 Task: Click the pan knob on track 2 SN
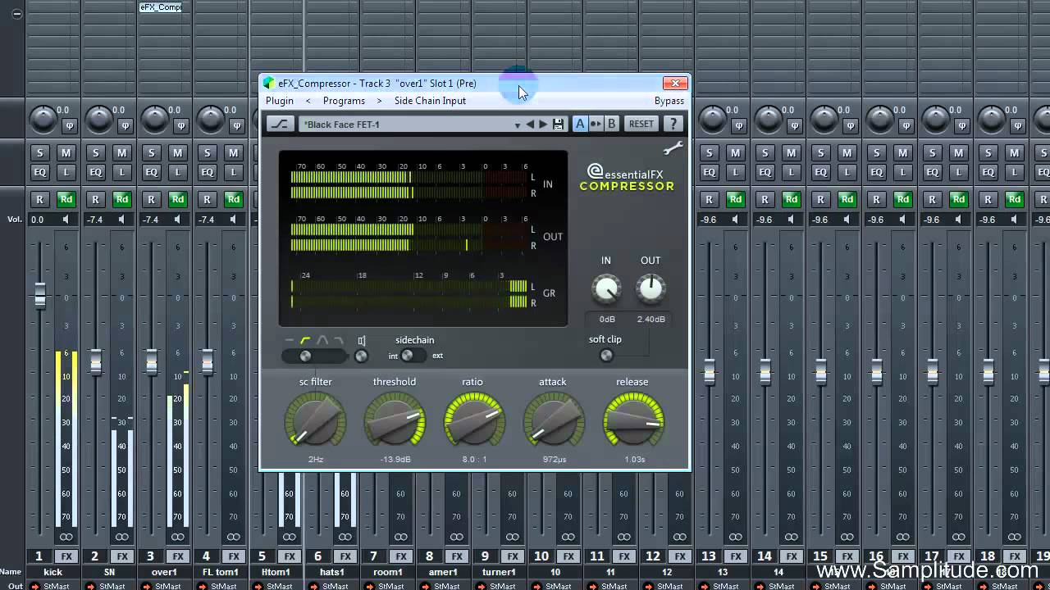click(x=98, y=120)
